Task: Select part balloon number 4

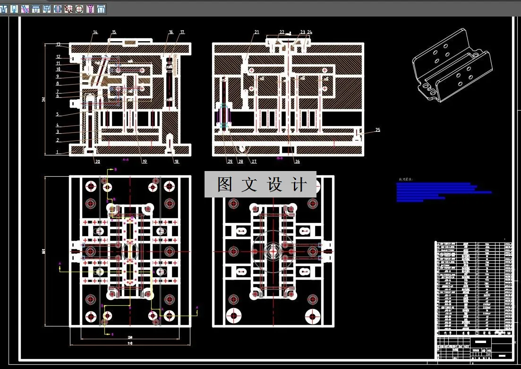Action: pyautogui.click(x=58, y=125)
